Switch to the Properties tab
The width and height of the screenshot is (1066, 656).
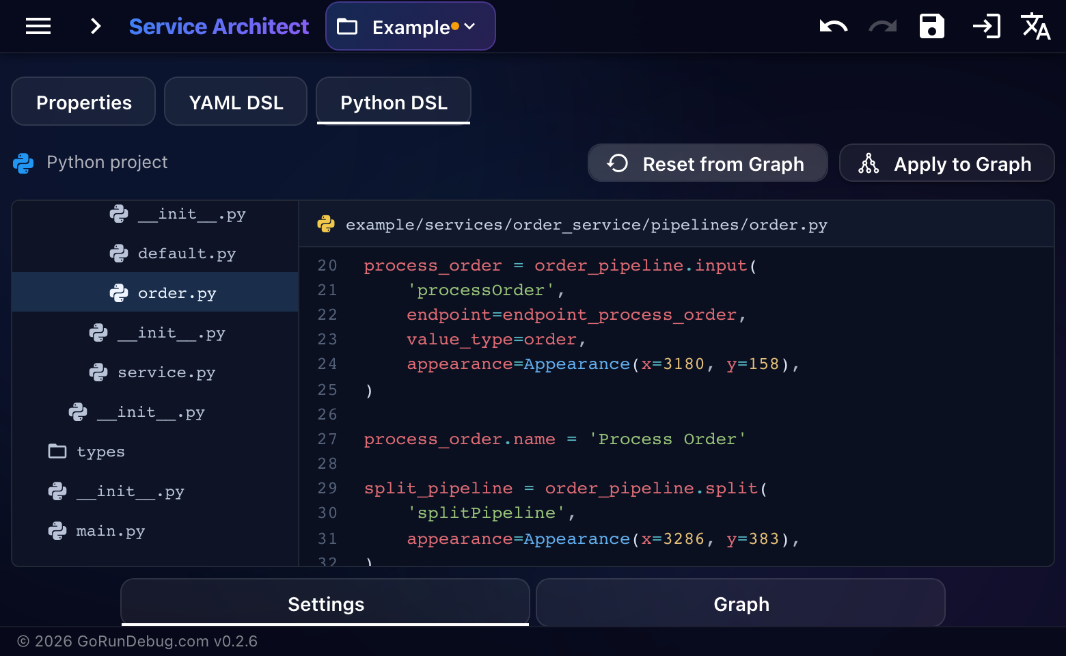[83, 102]
